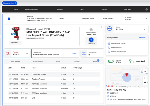
Task: Click the address location pin icon
Action: point(108,100)
